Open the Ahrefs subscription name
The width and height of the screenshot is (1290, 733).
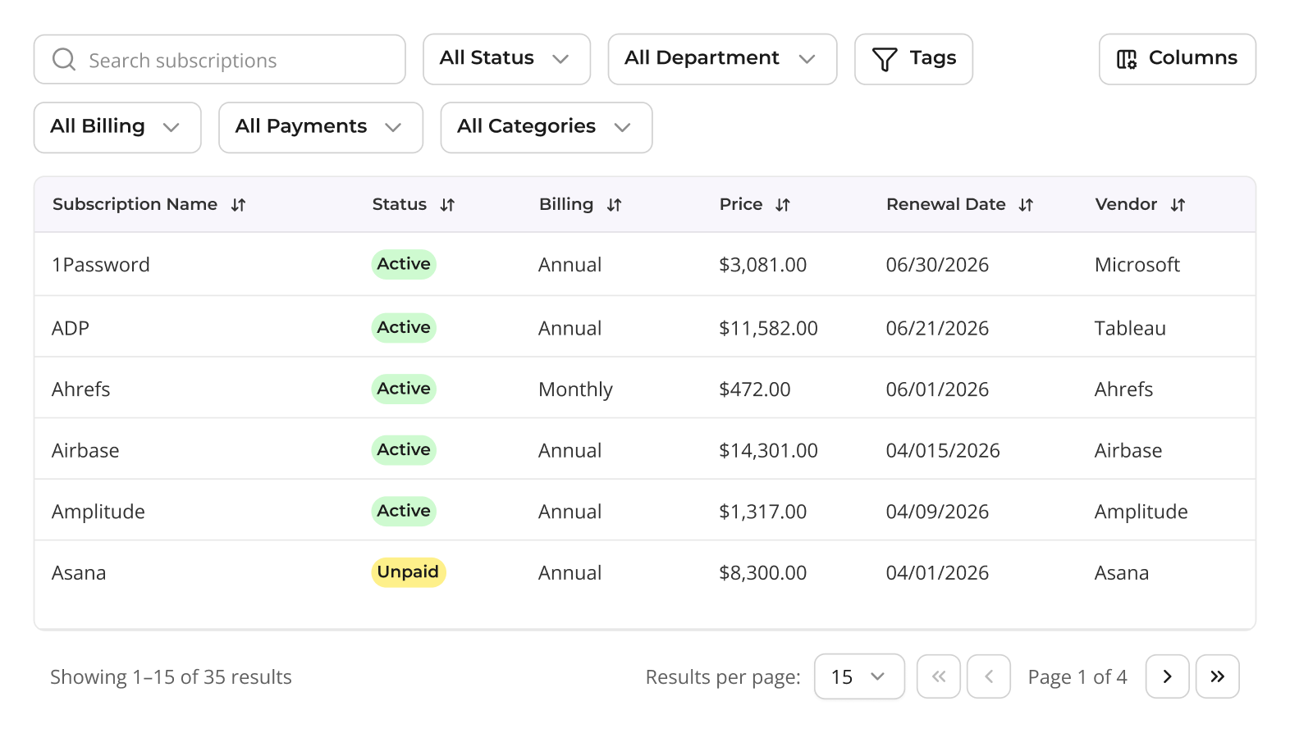(80, 389)
